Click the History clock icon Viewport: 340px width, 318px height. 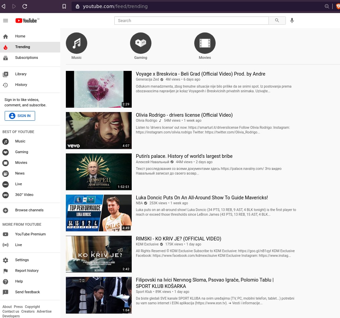(6, 85)
